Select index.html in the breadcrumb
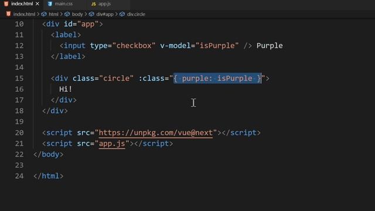Viewport: 375px width, 211px height. coord(24,14)
